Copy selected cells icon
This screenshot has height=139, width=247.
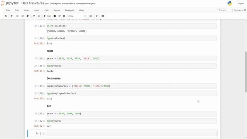(x=23, y=16)
